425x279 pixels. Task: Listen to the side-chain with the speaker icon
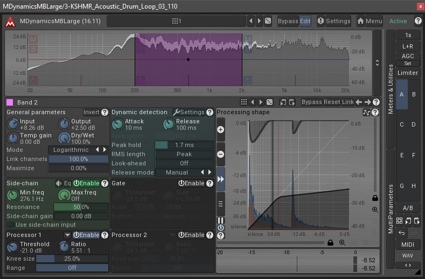click(x=59, y=183)
